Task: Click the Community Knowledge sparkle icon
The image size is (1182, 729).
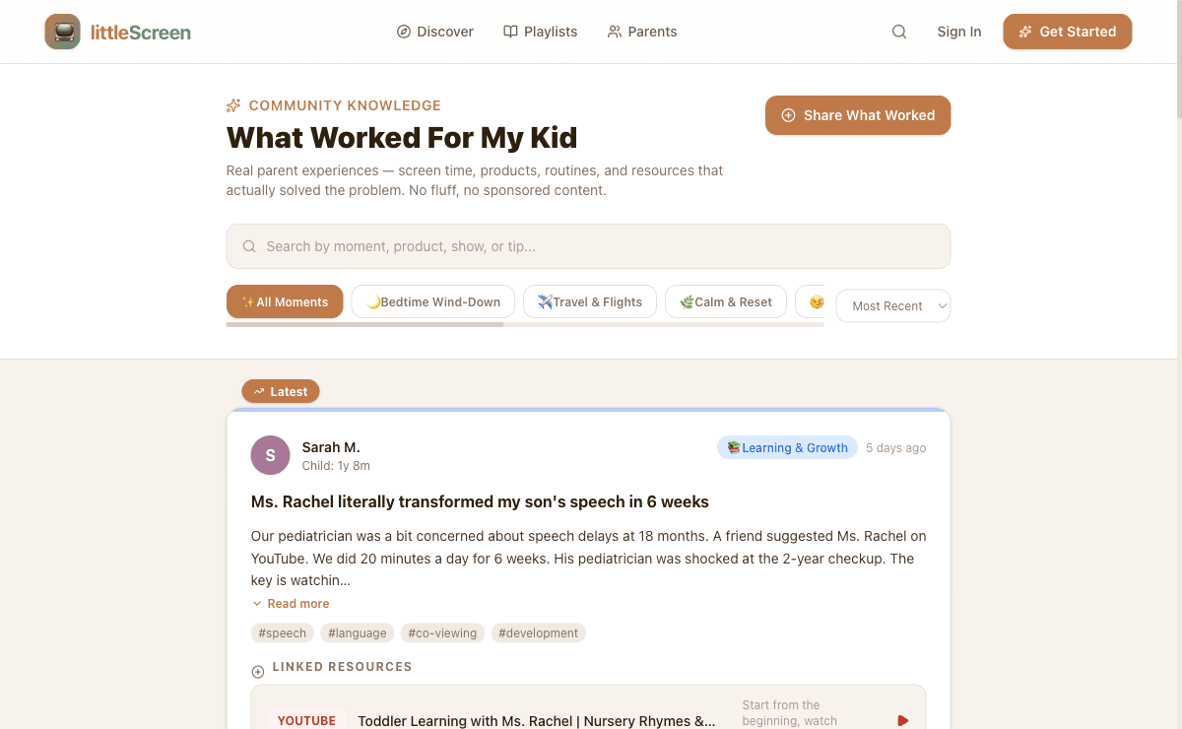Action: coord(232,104)
